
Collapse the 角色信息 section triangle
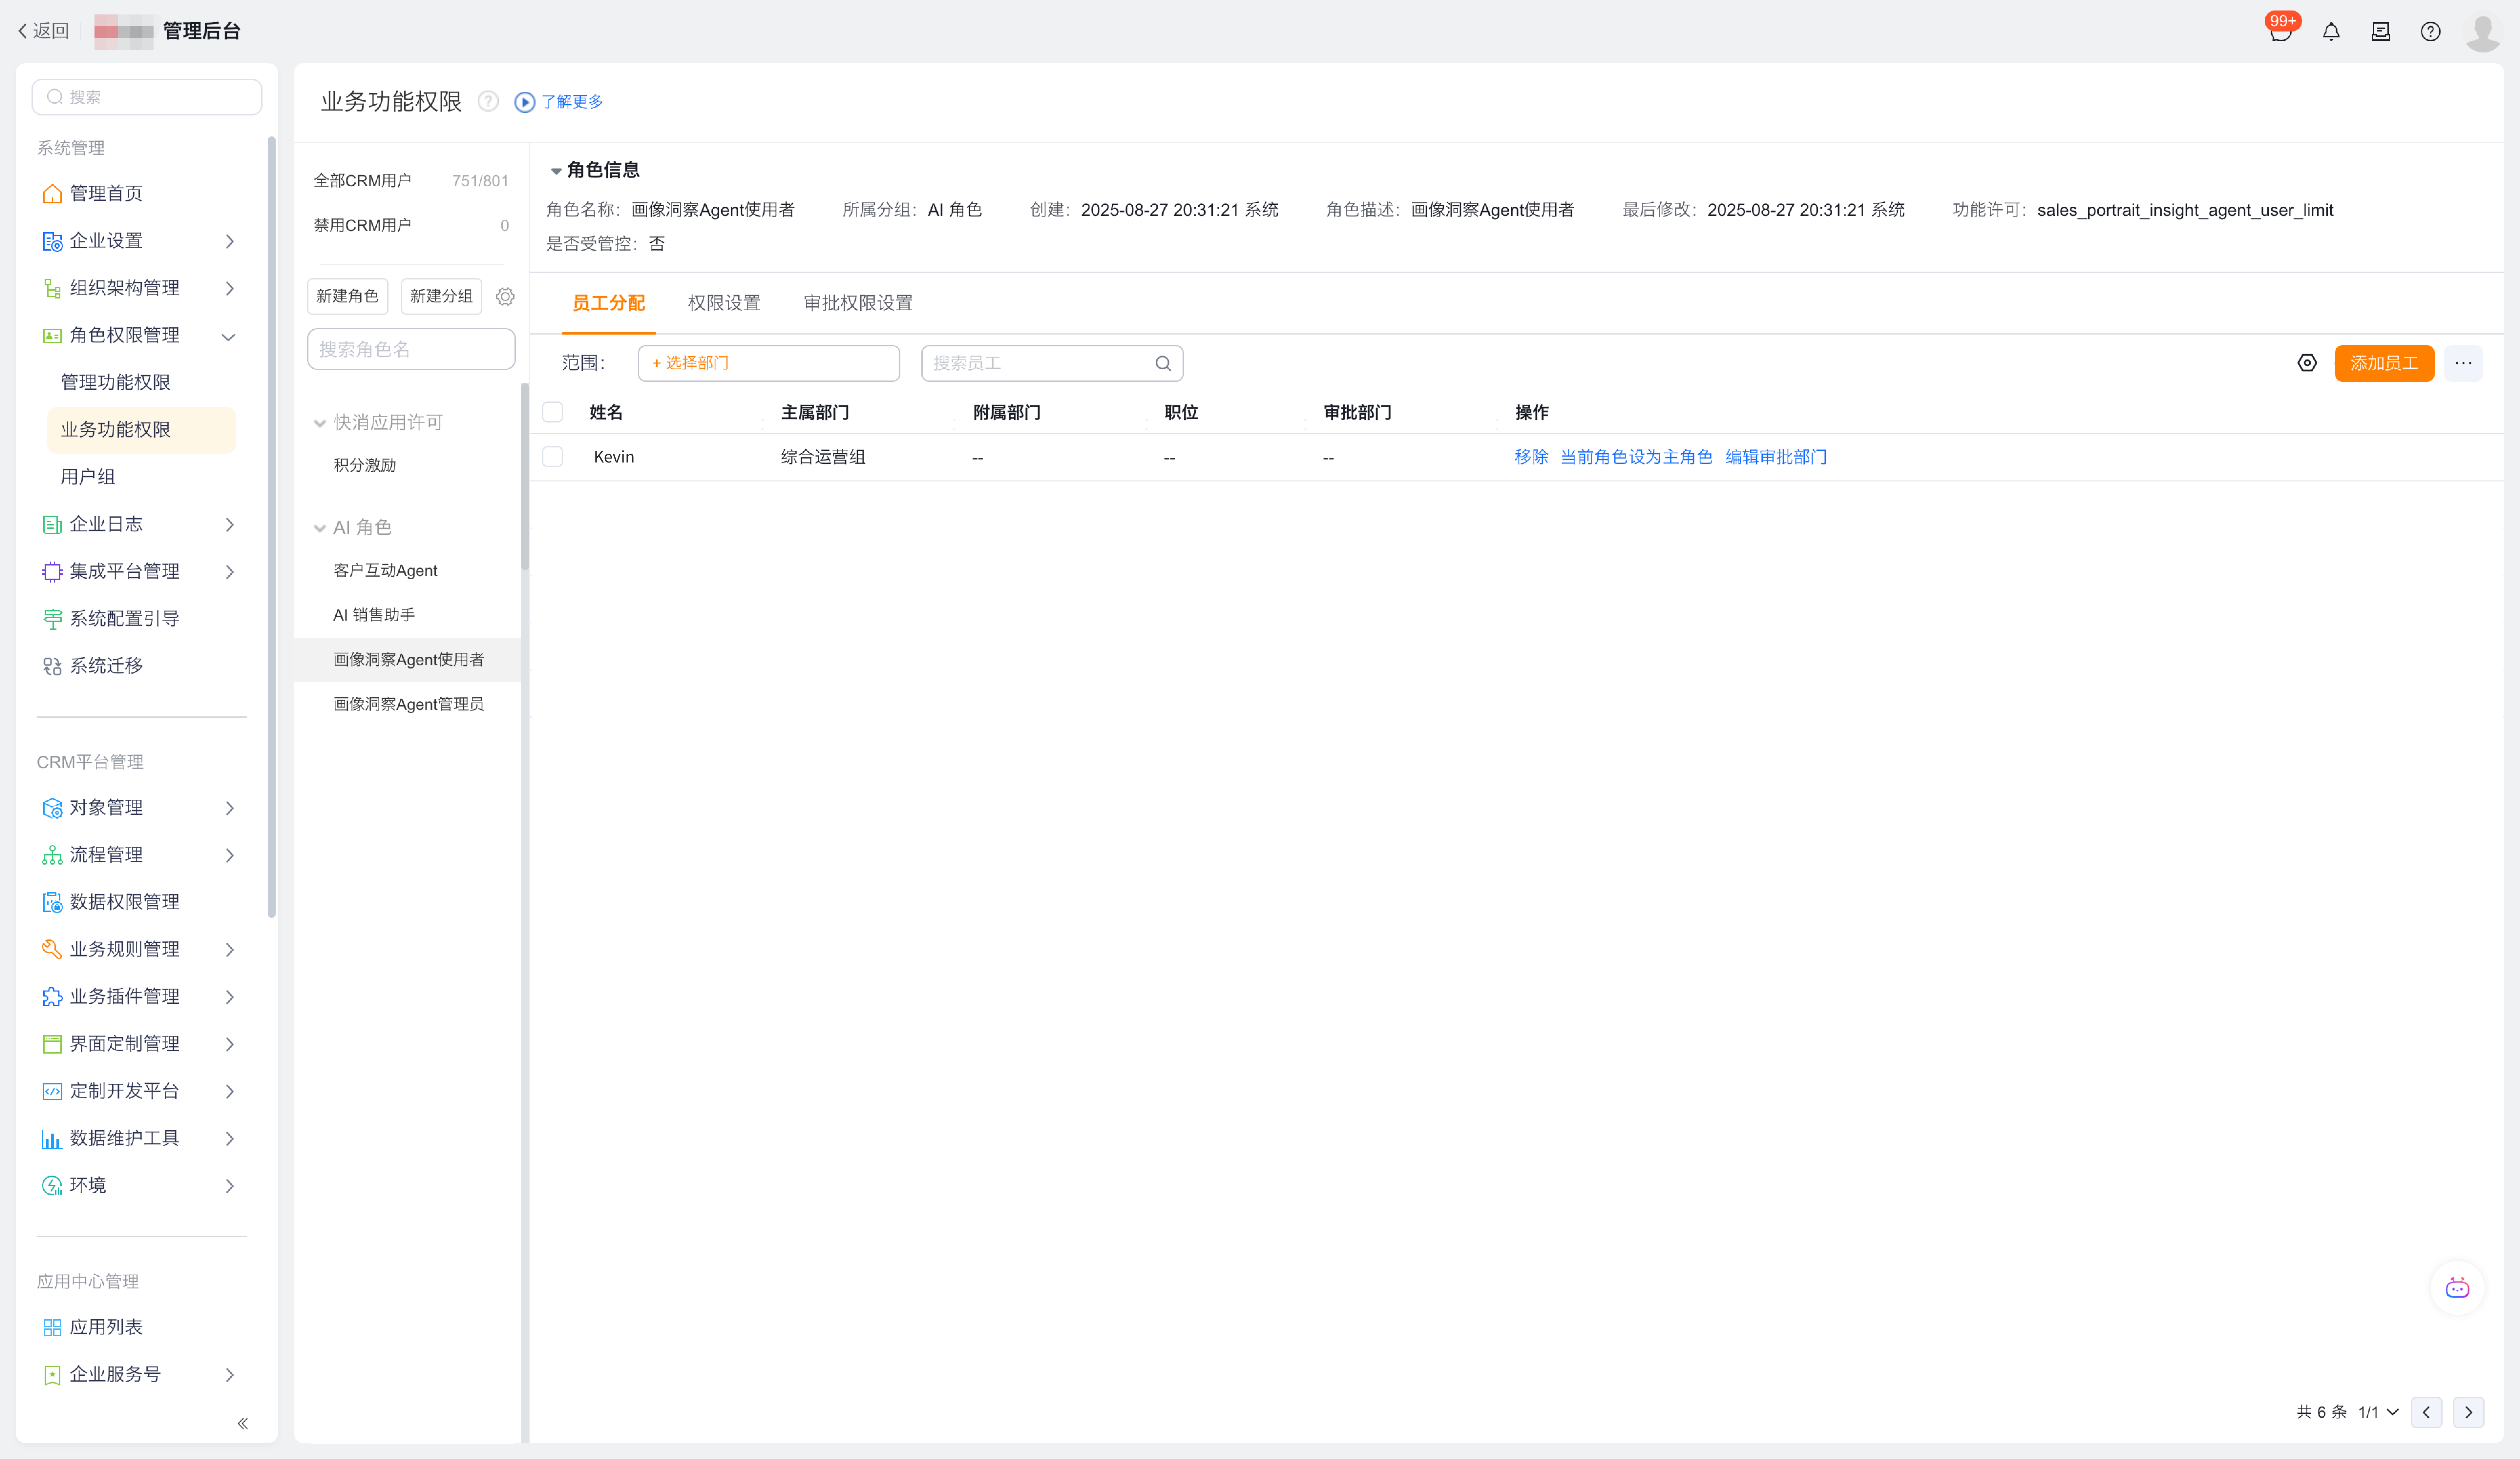pos(556,171)
